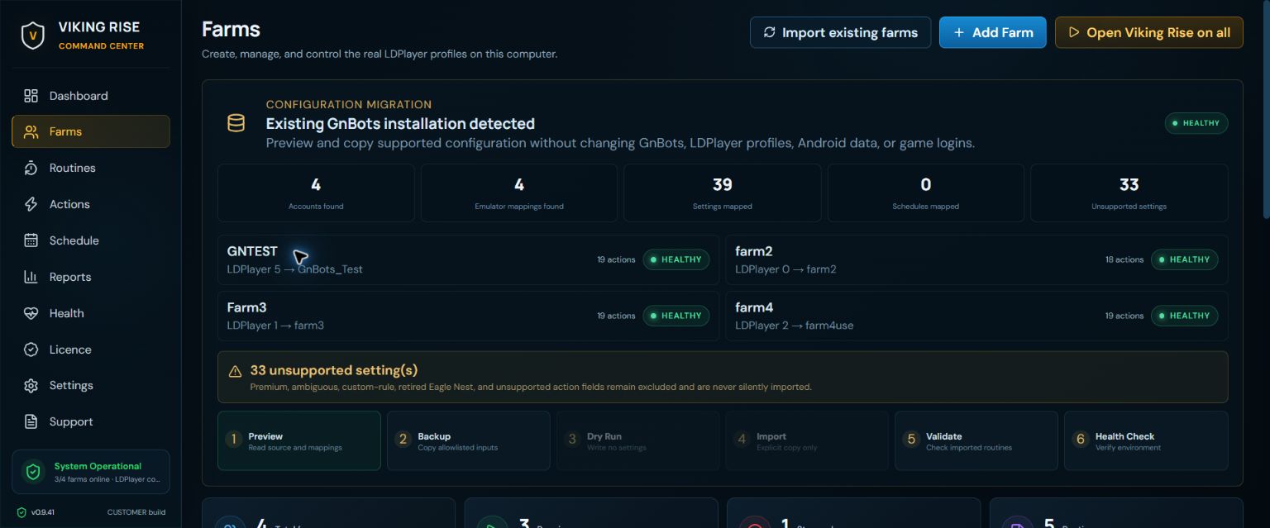Click the Accounts found stat card
This screenshot has height=528, width=1270.
316,193
